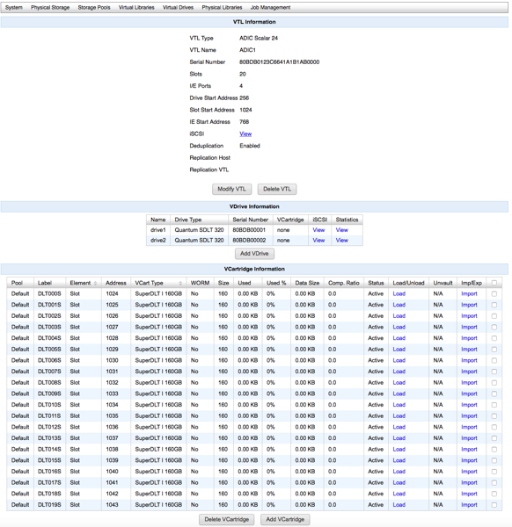Sort by the Element column arrow
512x527 pixels.
point(95,284)
